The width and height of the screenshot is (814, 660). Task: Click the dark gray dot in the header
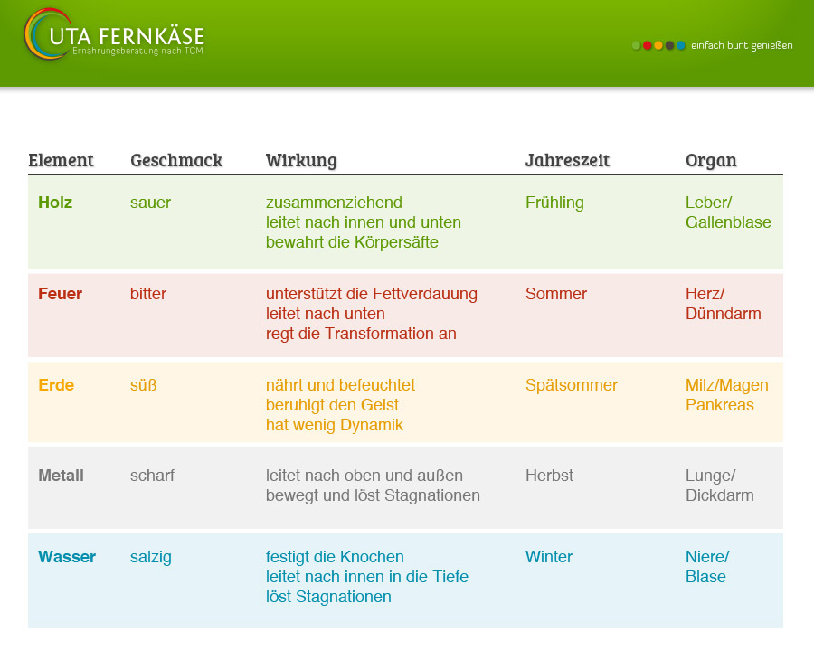coord(670,45)
